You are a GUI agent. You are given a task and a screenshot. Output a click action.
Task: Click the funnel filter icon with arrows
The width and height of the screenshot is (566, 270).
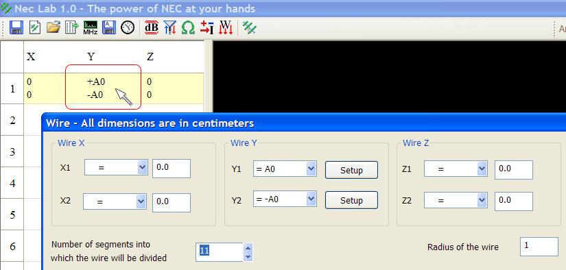[x=169, y=27]
